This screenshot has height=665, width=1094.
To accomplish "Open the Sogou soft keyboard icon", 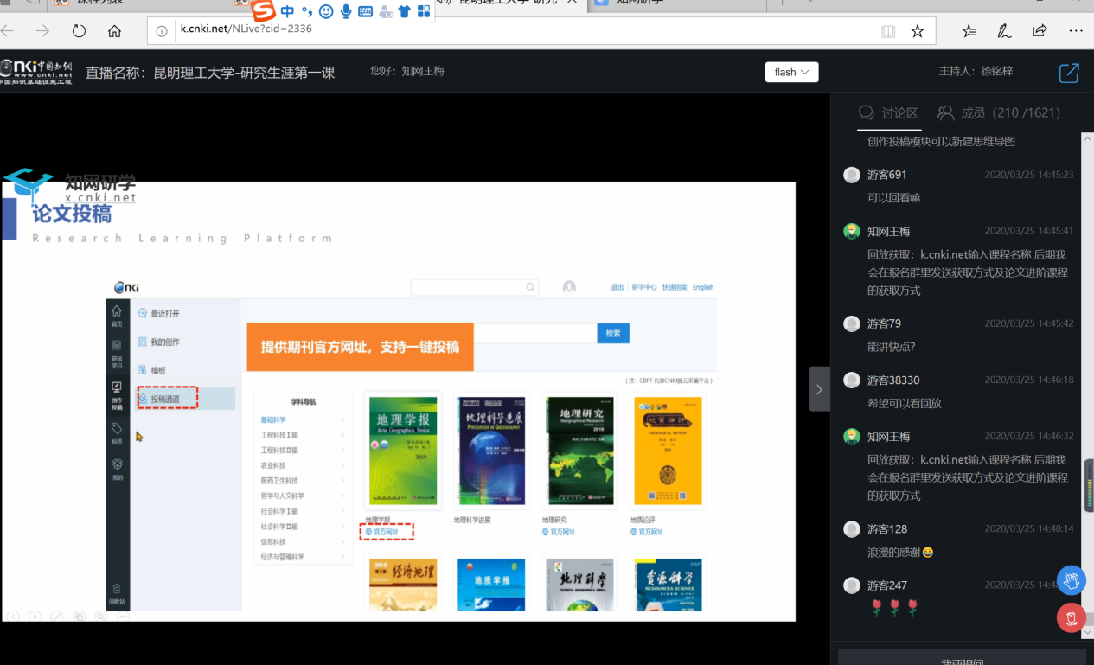I will coord(365,11).
